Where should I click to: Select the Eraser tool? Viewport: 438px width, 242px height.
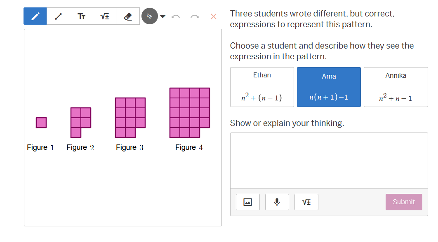pos(127,16)
